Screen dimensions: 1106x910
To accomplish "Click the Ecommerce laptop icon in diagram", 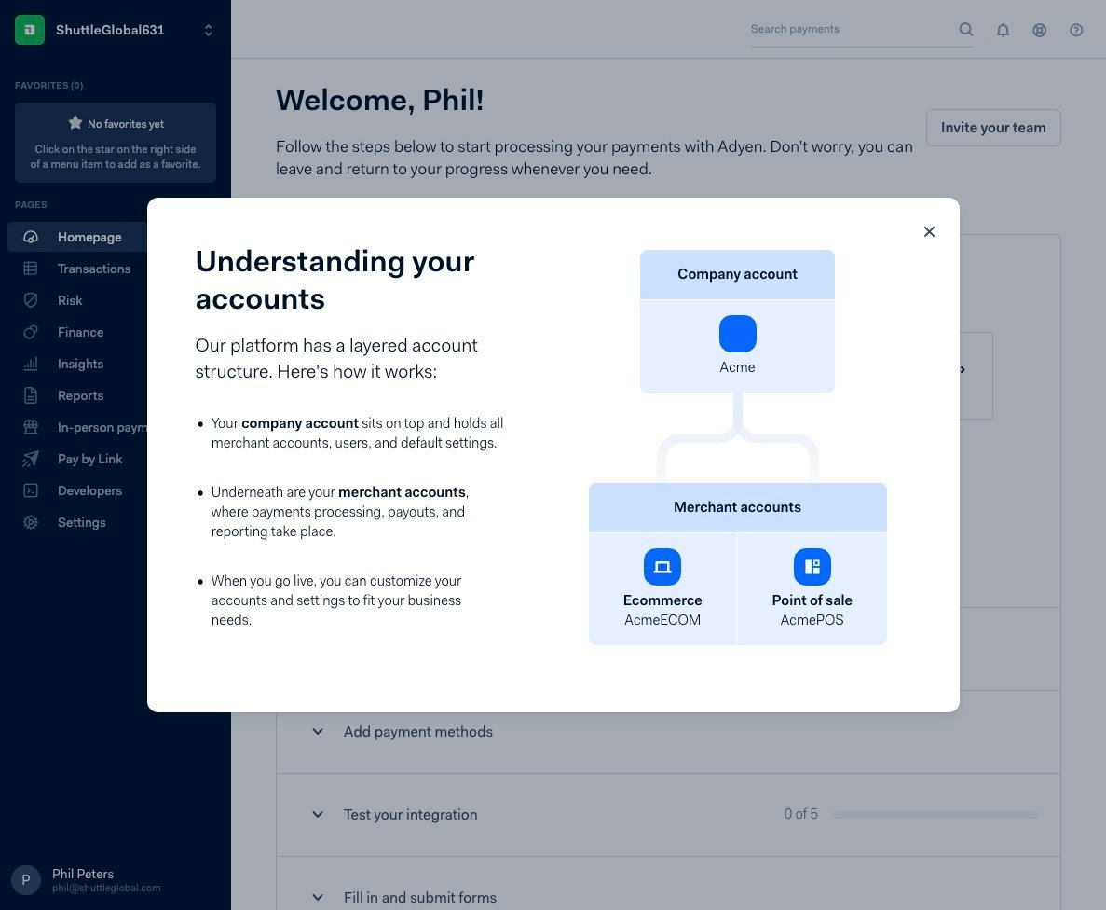I will pyautogui.click(x=662, y=567).
